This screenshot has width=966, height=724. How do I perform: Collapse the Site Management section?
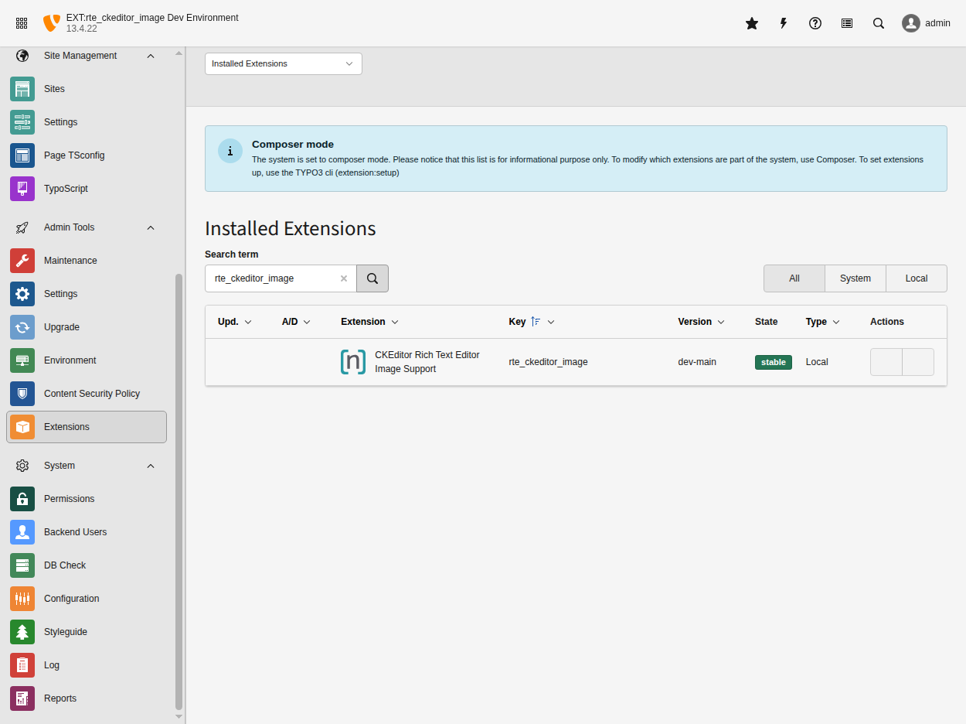[x=151, y=55]
